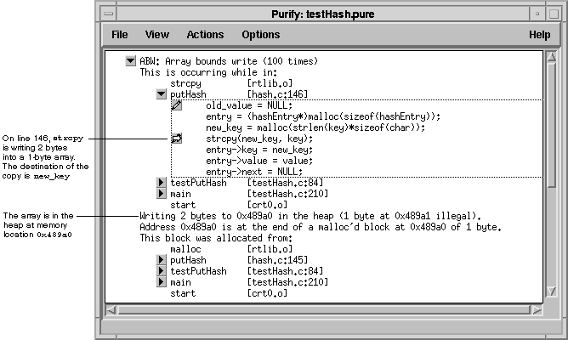
Task: Click line 'Writing 2 bytes to 0x489a0 in the heap'
Action: [x=310, y=216]
